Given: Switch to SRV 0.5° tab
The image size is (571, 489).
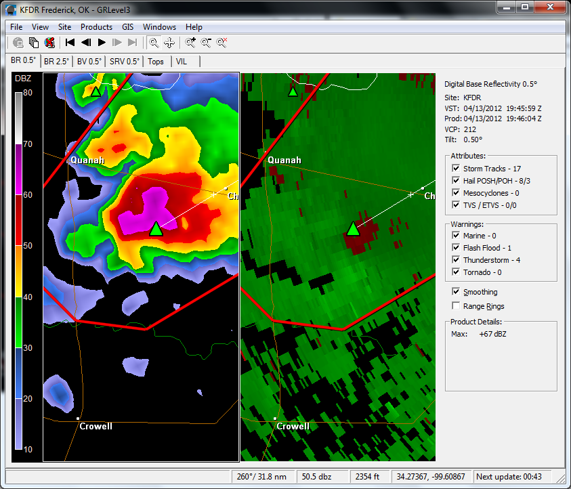Looking at the screenshot, I should 125,62.
